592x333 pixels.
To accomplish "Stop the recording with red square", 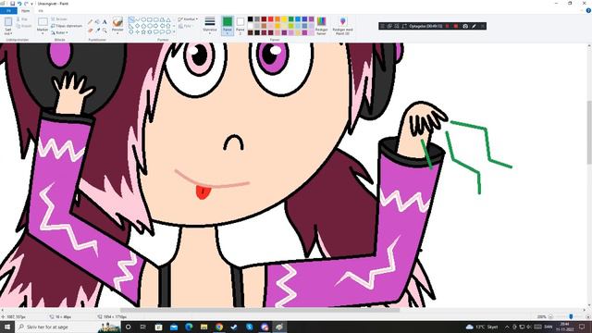I will coord(456,26).
